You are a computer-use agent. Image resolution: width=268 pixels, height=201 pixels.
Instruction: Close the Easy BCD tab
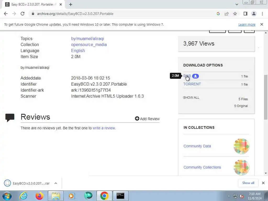tap(61, 5)
